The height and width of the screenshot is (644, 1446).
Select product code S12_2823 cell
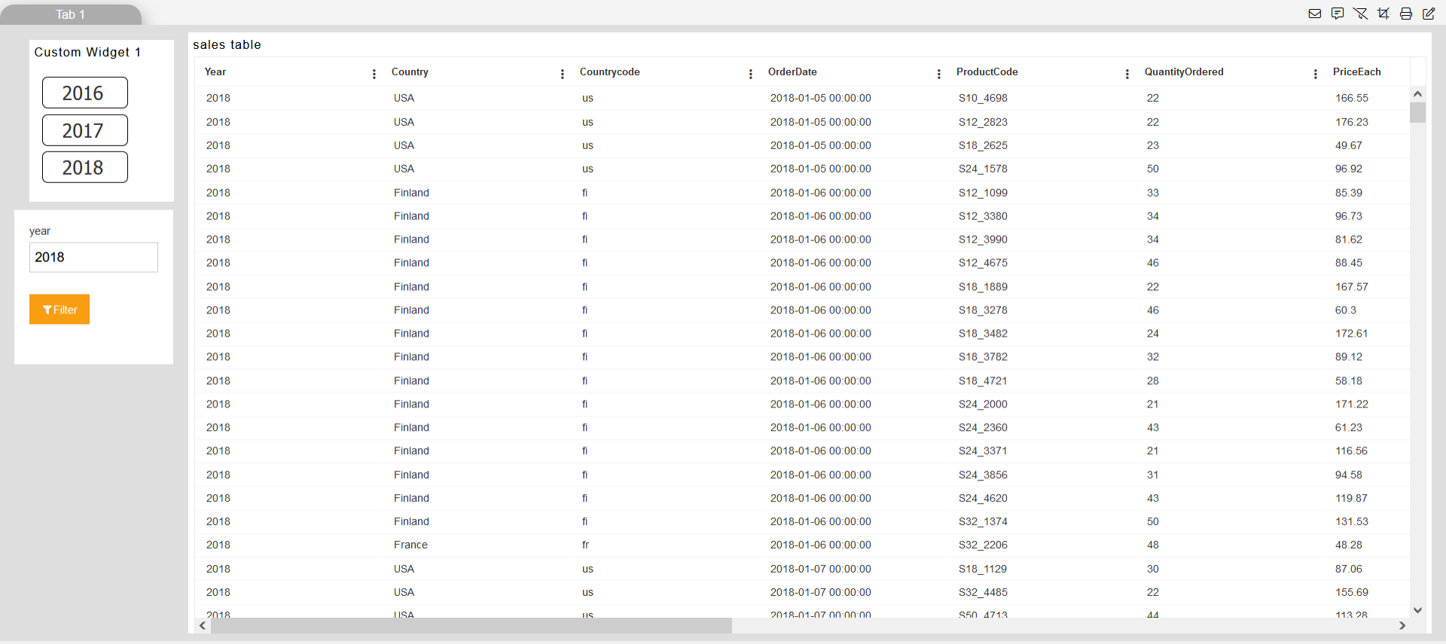pos(983,122)
